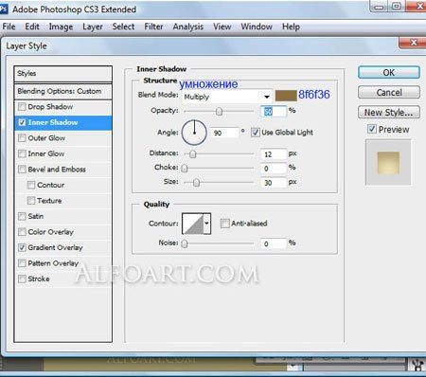Screen dimensions: 426x377
Task: Enable the Contour sub-option checkbox
Action: [x=31, y=185]
